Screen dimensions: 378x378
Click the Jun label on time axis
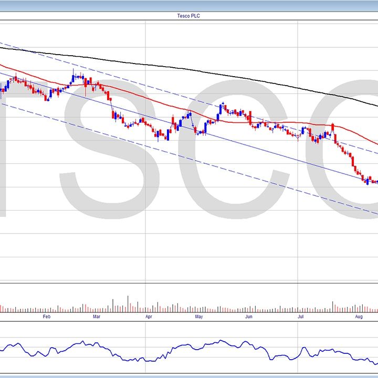tap(248, 317)
